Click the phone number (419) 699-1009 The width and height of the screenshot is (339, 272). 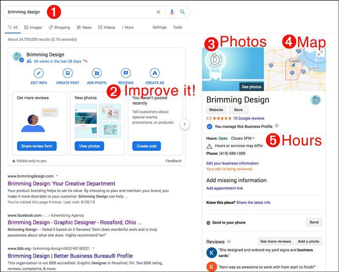pyautogui.click(x=232, y=153)
